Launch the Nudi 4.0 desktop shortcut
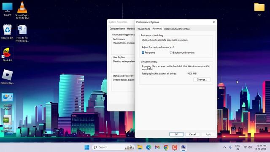Image resolution: width=270 pixels, height=152 pixels. (x=7, y=54)
